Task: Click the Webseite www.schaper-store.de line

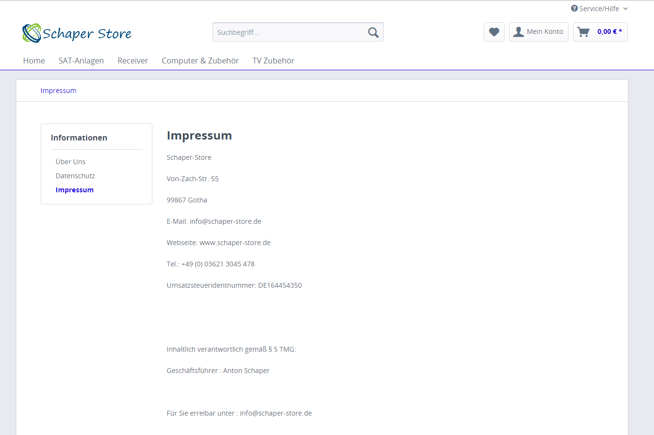Action: (218, 243)
